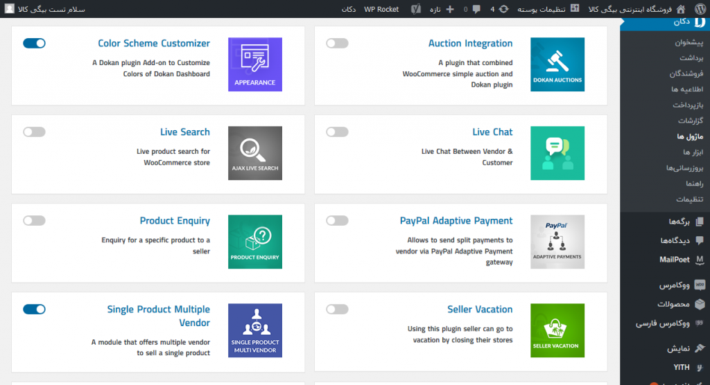Click the YITH icon in the sidebar
710x385 pixels.
tap(700, 367)
